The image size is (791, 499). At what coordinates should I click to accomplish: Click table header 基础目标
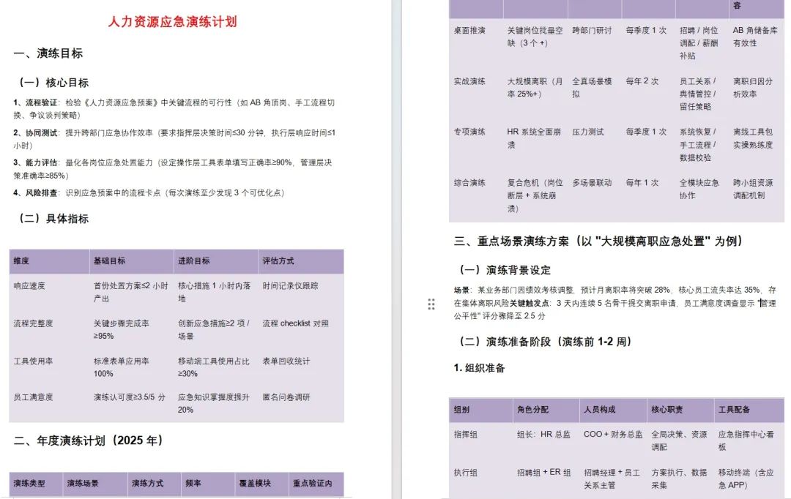(x=109, y=261)
